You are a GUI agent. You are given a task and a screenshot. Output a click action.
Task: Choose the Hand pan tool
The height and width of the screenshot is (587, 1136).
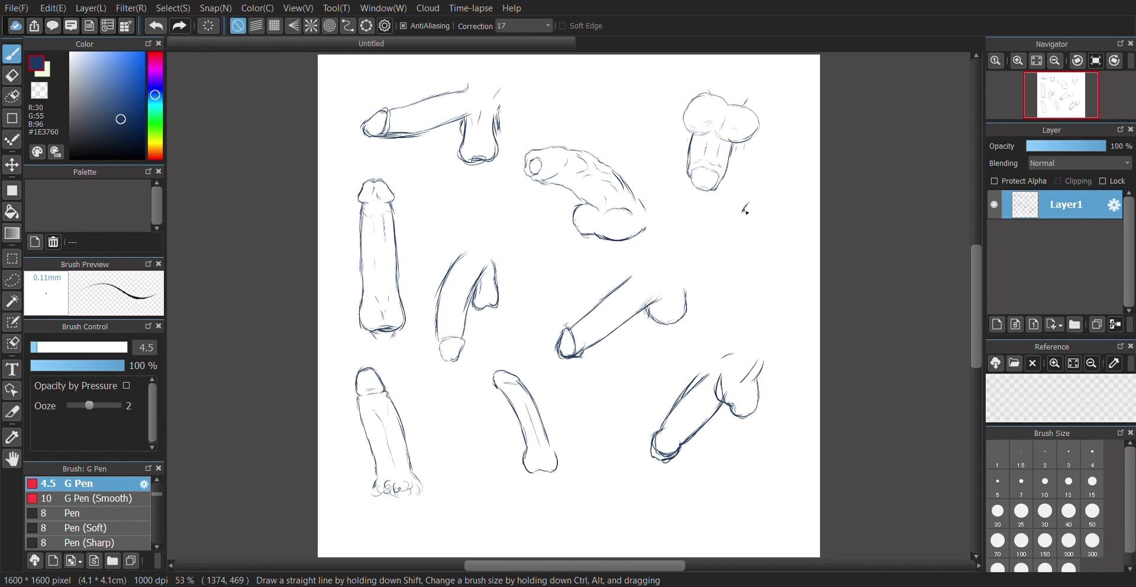pyautogui.click(x=12, y=459)
